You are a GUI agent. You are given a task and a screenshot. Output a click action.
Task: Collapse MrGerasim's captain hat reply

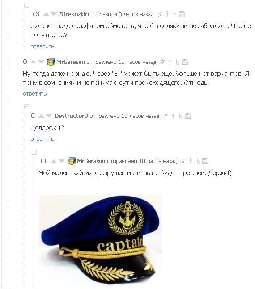pos(34,152)
